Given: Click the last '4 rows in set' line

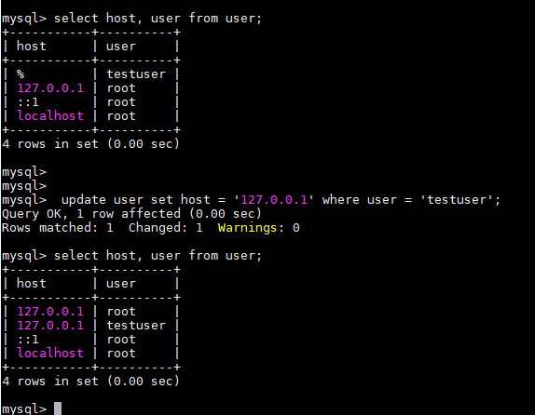Looking at the screenshot, I should 90,382.
